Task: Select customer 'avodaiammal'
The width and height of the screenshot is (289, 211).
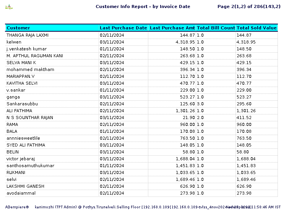Action: [21, 193]
